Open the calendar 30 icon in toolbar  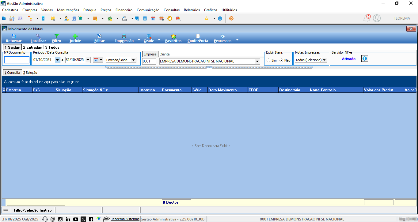(x=153, y=18)
